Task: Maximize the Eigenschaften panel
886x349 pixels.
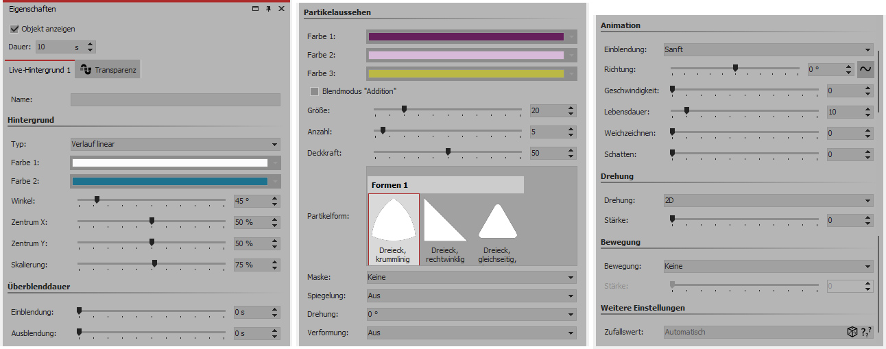Action: [255, 9]
